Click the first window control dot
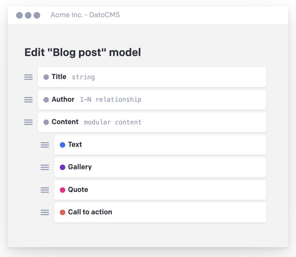 (19, 15)
